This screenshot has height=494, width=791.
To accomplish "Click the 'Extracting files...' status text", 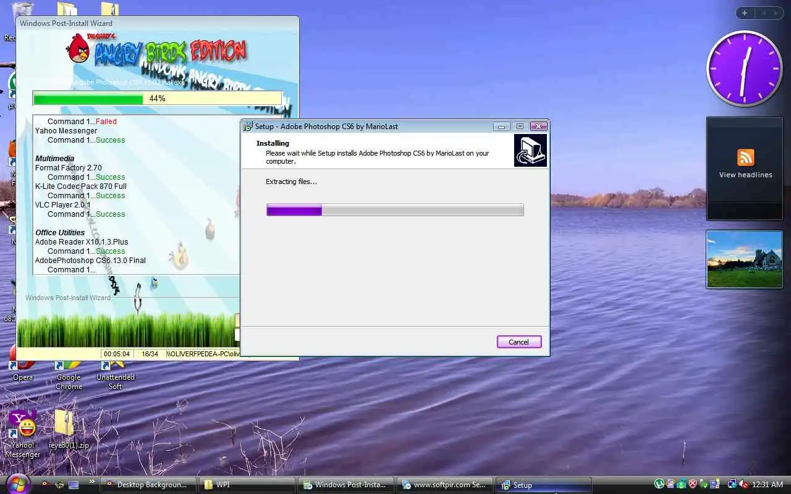I will (291, 182).
